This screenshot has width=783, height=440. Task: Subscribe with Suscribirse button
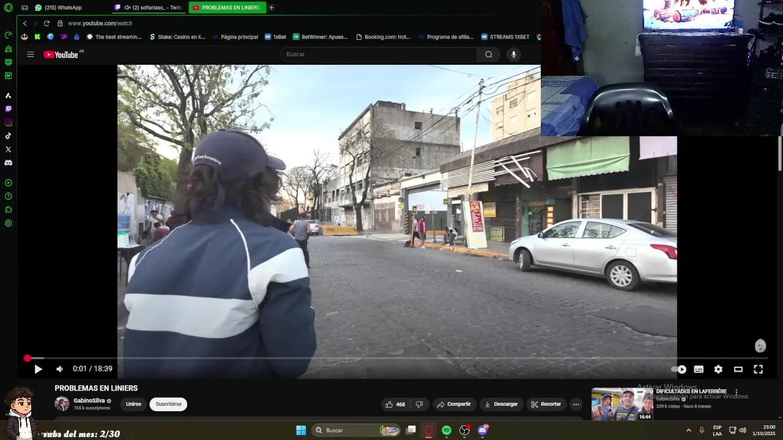[x=168, y=404]
